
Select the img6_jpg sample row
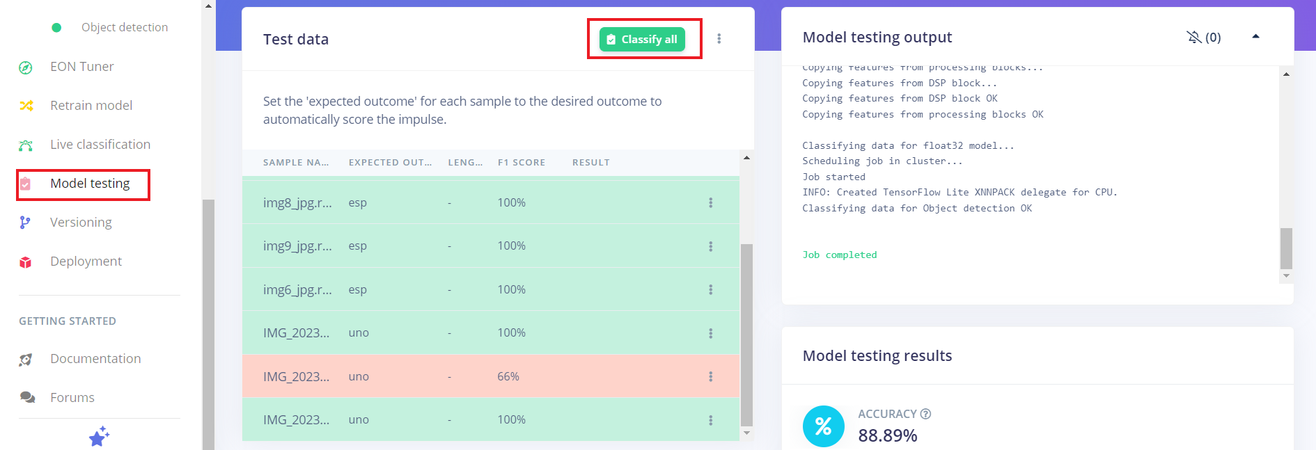pyautogui.click(x=490, y=289)
